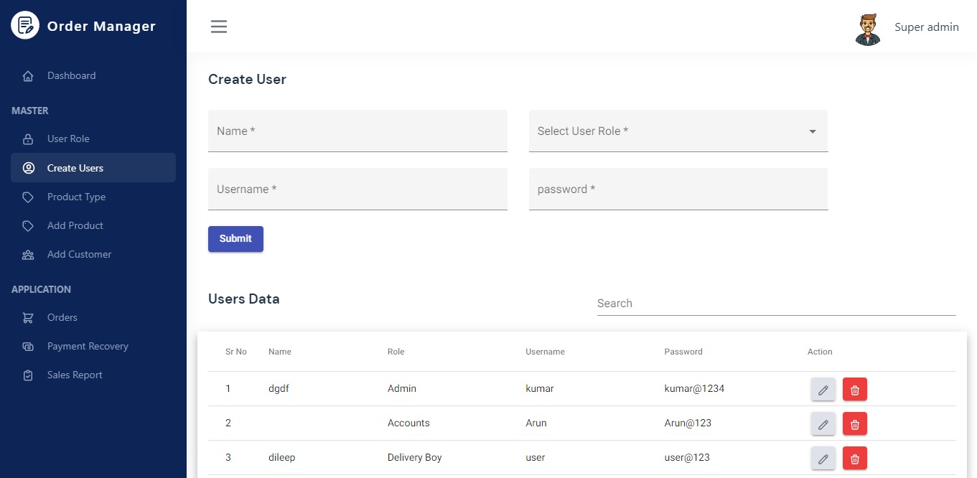Navigate to Add Customer page

[79, 254]
